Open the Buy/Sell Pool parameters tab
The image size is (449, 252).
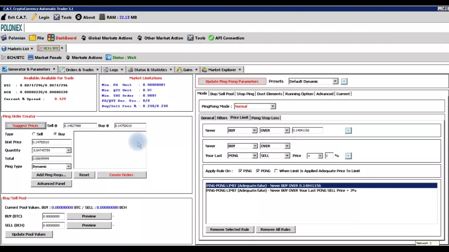tap(222, 94)
